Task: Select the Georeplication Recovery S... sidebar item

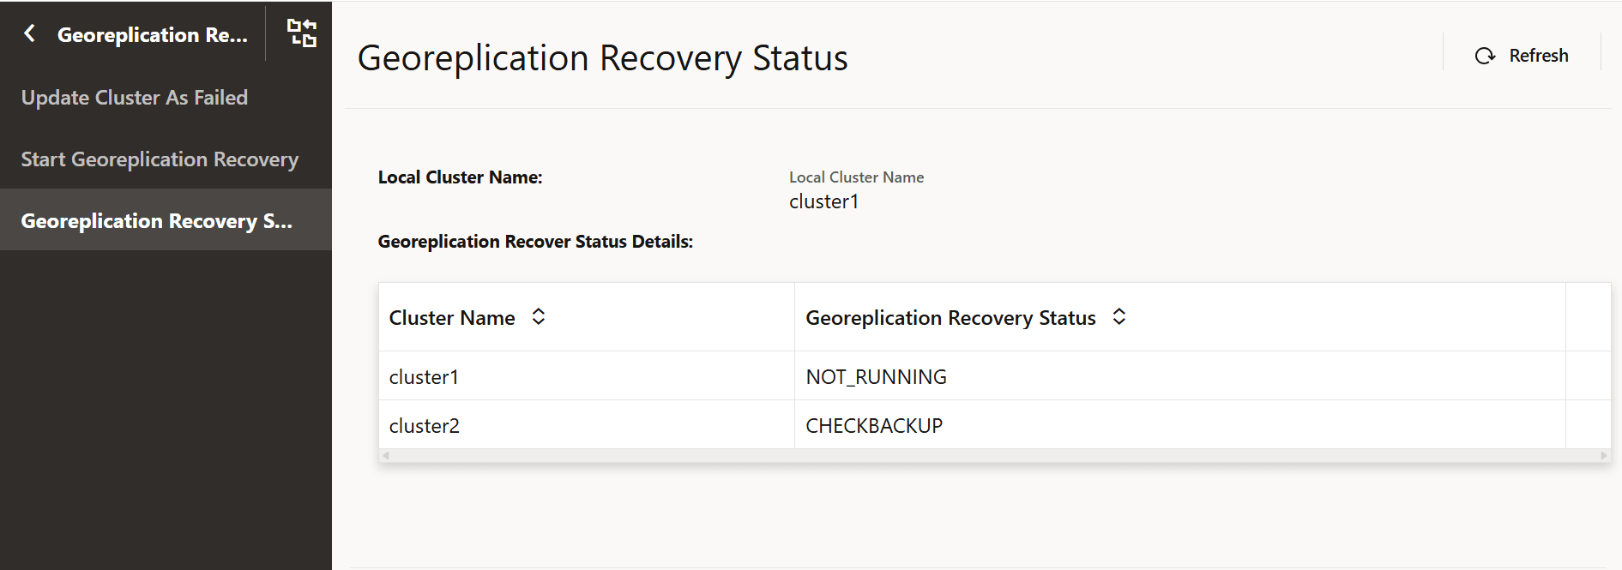Action: [157, 221]
